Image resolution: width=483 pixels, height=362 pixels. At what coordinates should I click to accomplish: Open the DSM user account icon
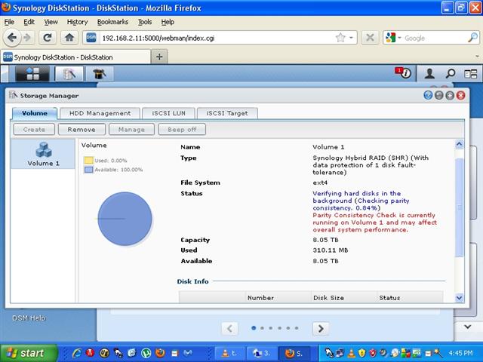[x=429, y=74]
